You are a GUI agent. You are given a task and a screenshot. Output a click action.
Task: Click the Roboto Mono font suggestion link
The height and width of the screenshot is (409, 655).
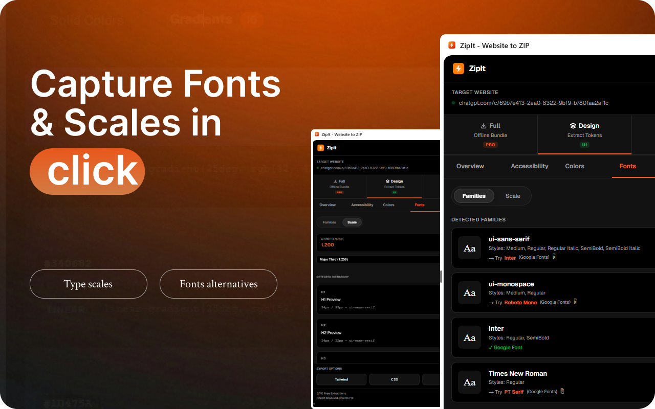pyautogui.click(x=521, y=303)
